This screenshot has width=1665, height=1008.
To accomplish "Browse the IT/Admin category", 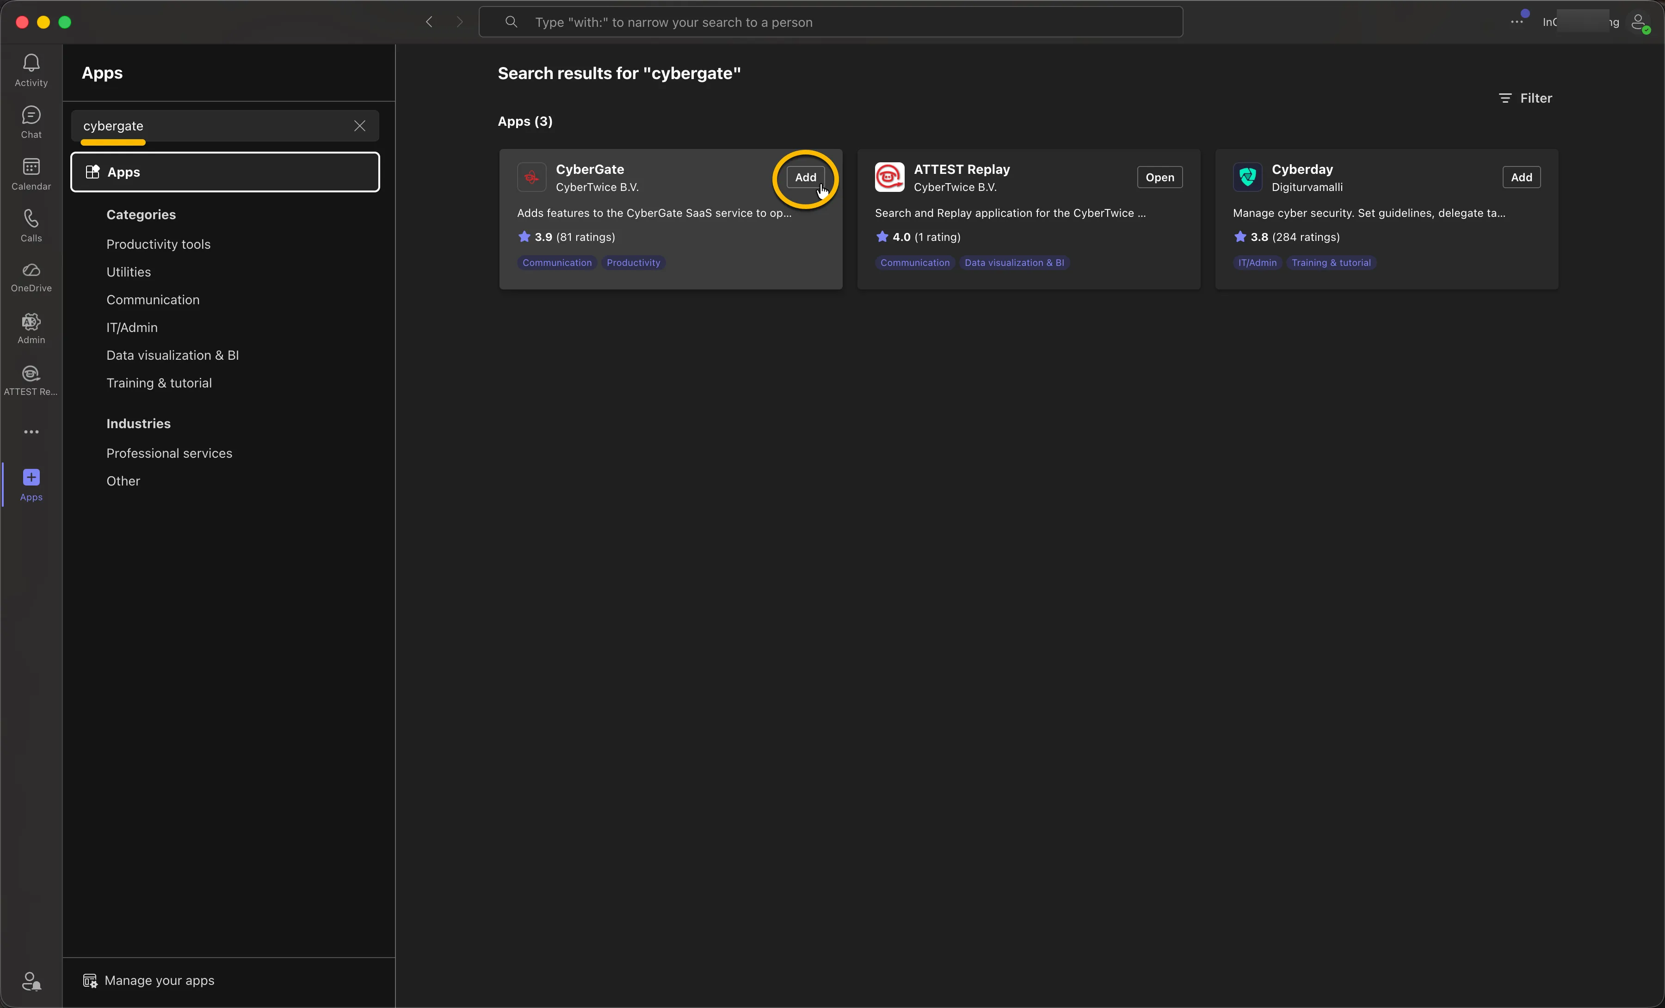I will pos(132,327).
